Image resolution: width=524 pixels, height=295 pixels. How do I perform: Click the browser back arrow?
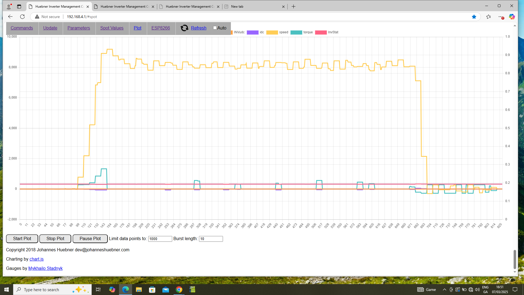10,17
